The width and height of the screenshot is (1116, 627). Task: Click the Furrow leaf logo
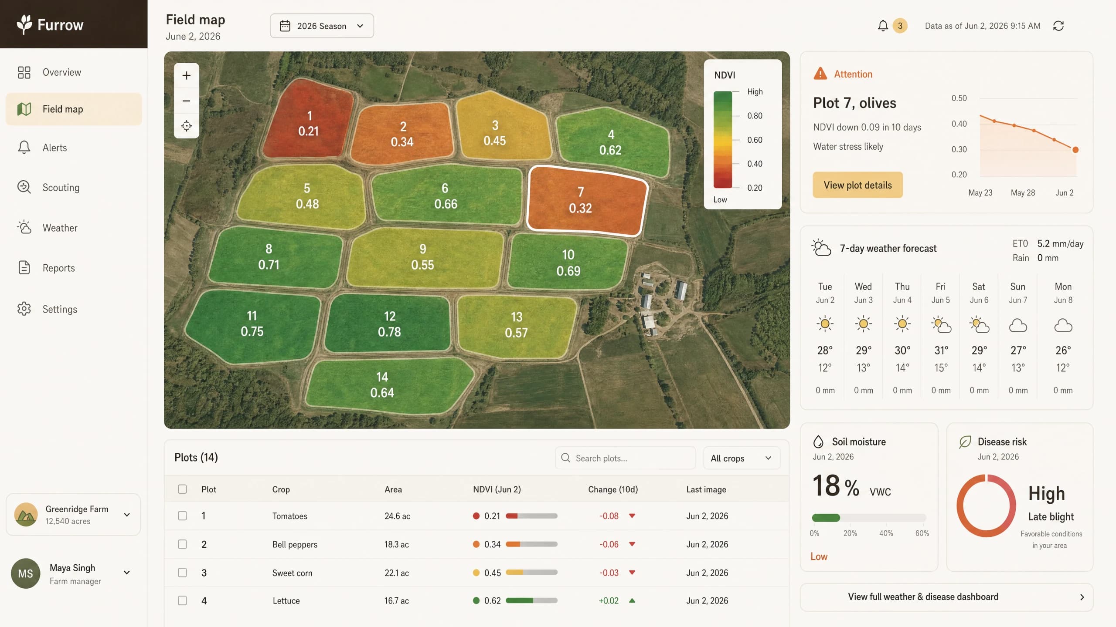(24, 24)
